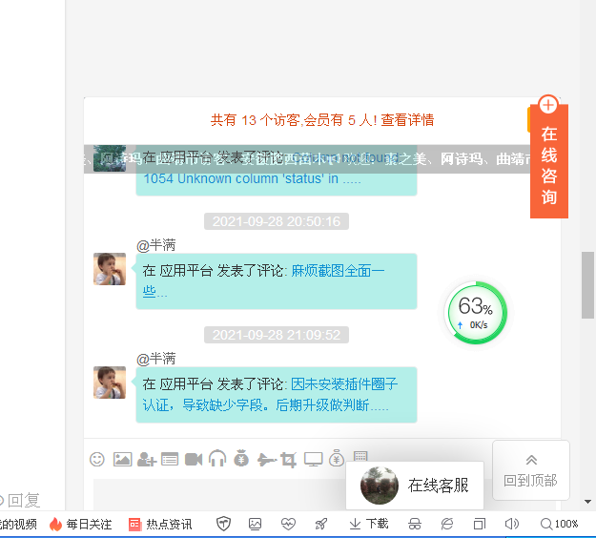Click the video camera icon
Viewport: 596px width, 538px height.
(x=194, y=459)
